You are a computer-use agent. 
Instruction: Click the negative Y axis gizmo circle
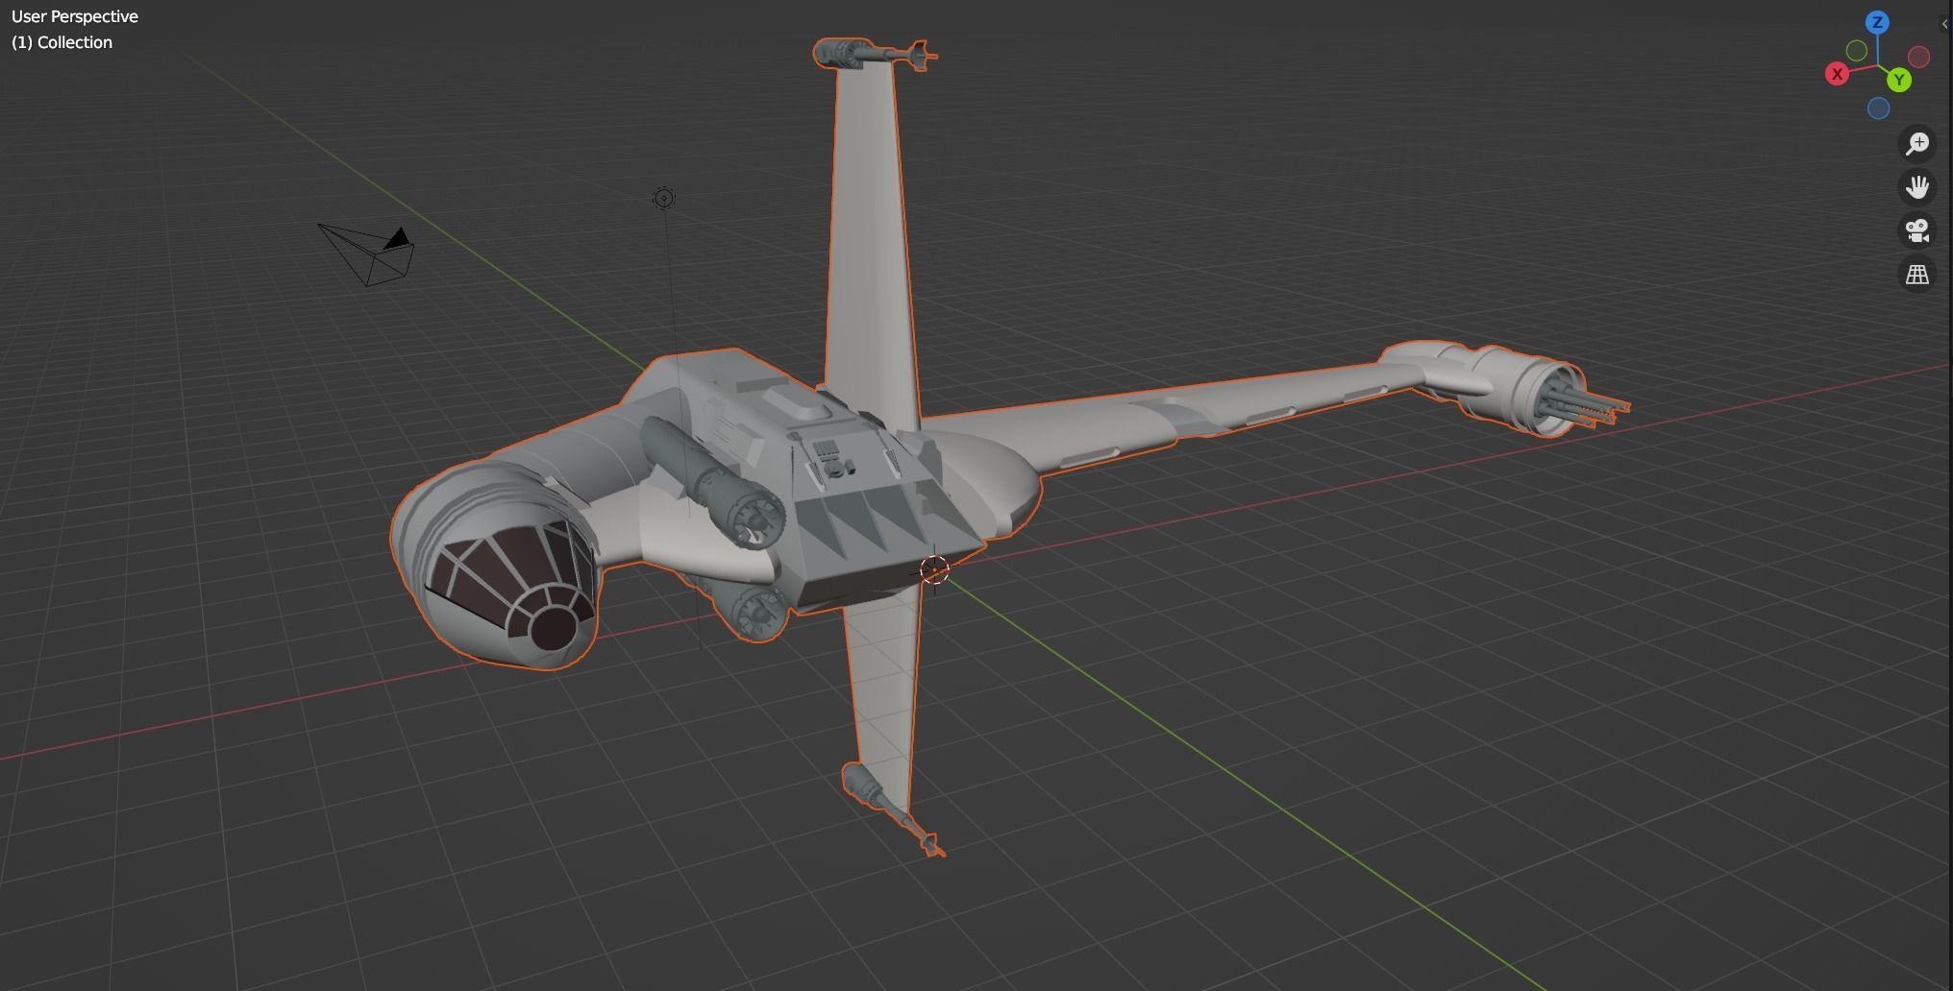click(x=1857, y=50)
